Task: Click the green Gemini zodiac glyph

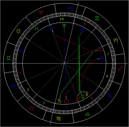Action: pos(9,58)
